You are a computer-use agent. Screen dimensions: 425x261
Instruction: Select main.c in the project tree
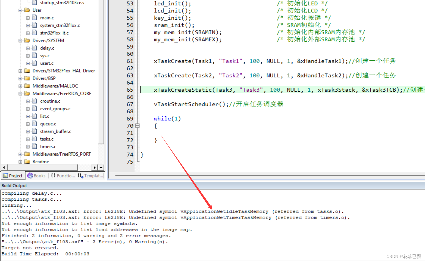[x=47, y=18]
